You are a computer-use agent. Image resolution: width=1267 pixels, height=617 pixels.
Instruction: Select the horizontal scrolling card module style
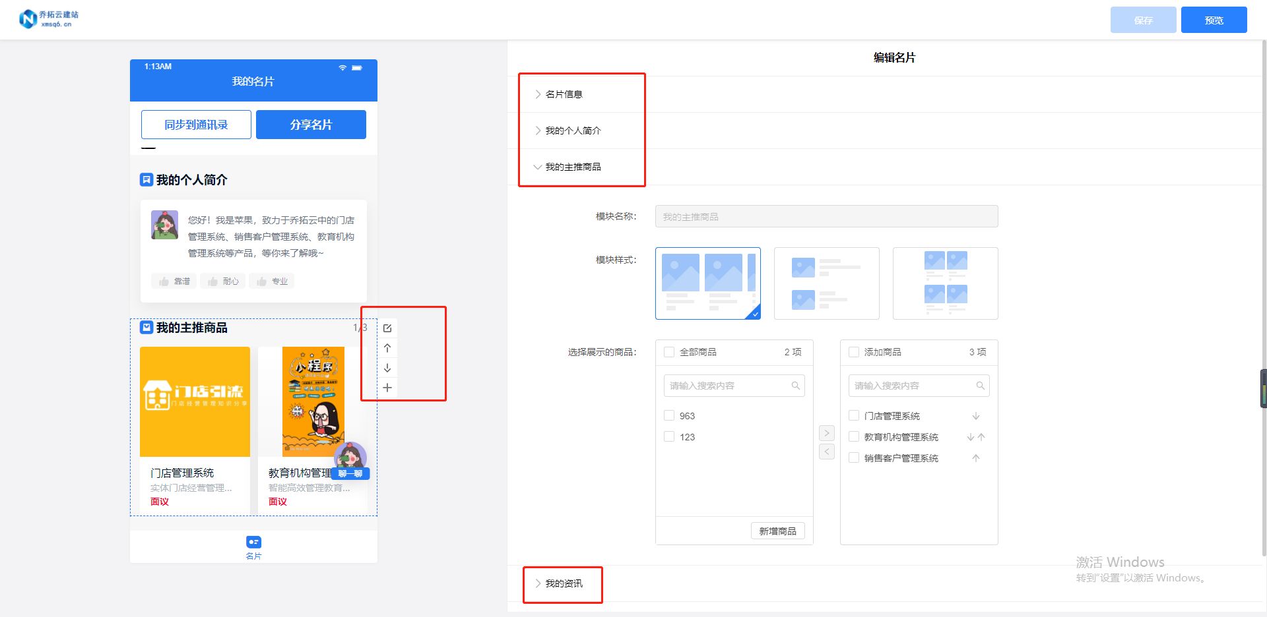click(x=708, y=283)
